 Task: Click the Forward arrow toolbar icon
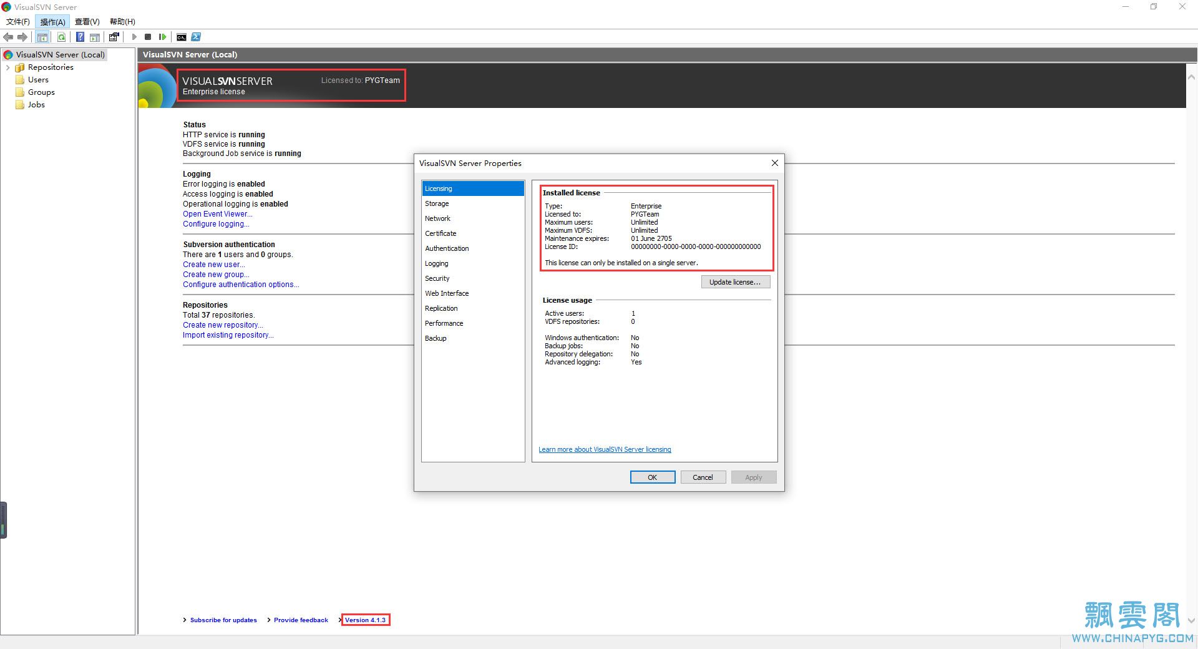click(22, 37)
